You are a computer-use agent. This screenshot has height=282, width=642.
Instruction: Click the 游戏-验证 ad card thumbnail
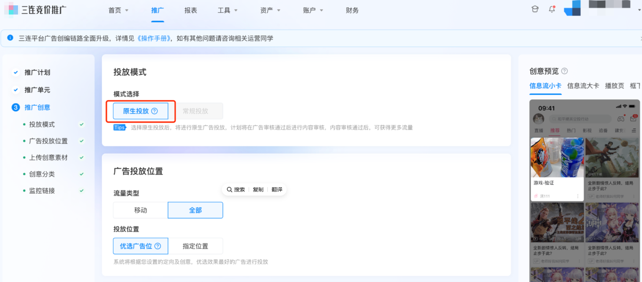coord(557,157)
